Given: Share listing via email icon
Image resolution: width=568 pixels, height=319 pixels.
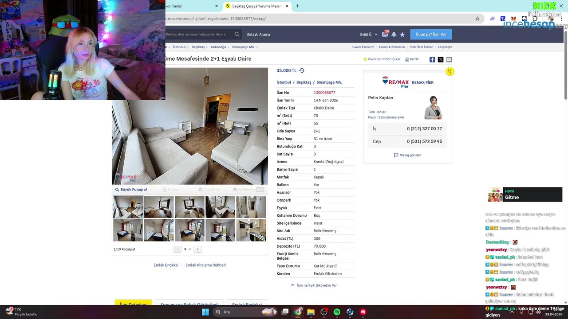Looking at the screenshot, I should pos(449,59).
